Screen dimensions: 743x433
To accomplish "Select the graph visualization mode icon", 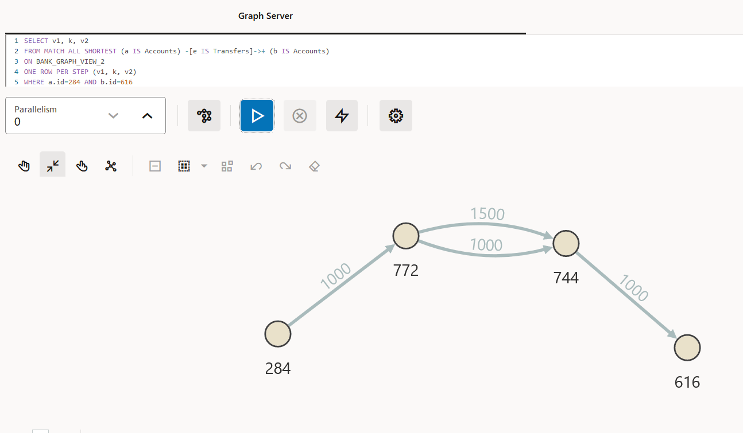I will 204,115.
